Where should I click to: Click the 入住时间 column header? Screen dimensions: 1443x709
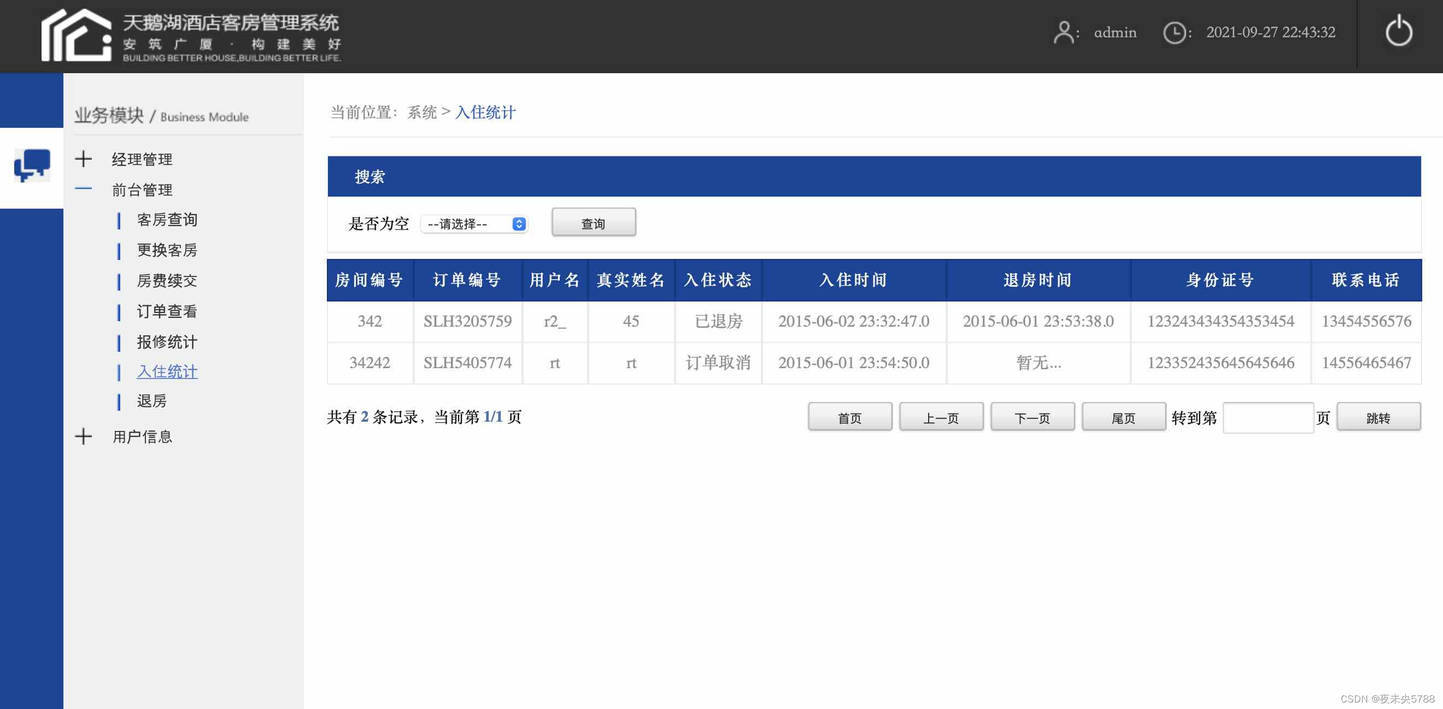coord(853,280)
